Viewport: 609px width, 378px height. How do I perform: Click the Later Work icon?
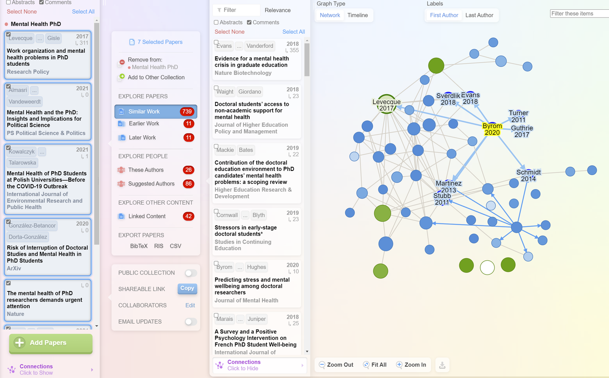pyautogui.click(x=121, y=138)
